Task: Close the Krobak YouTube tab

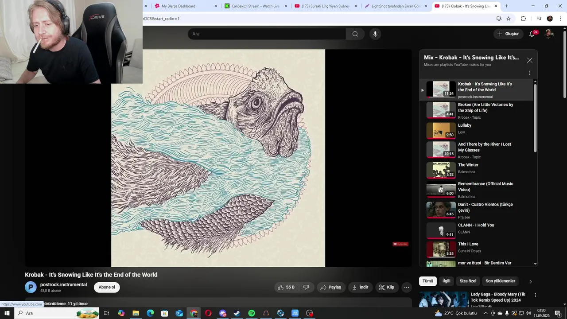Action: [x=496, y=6]
